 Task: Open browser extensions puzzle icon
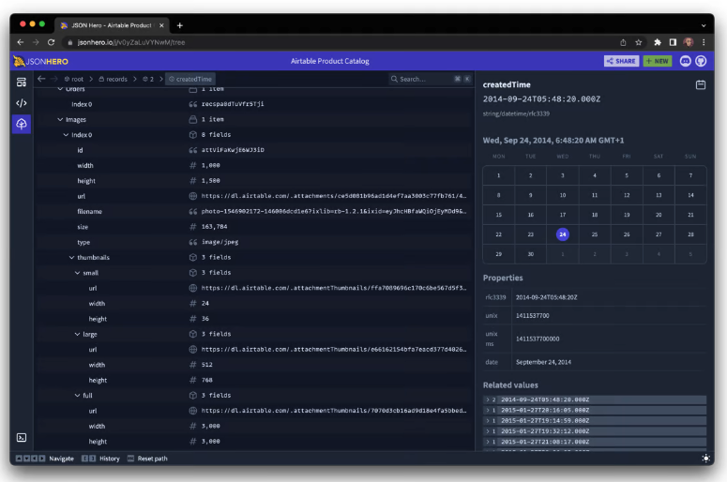tap(658, 42)
